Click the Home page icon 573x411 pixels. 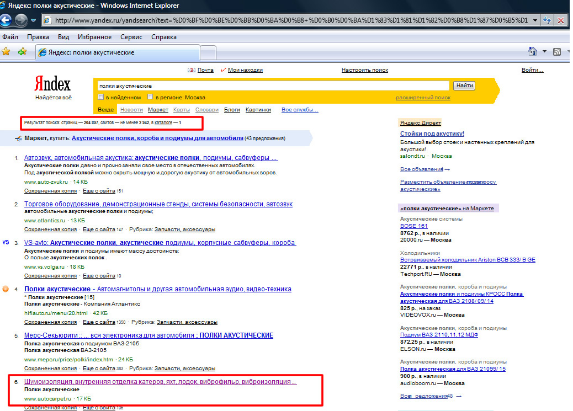(x=532, y=51)
